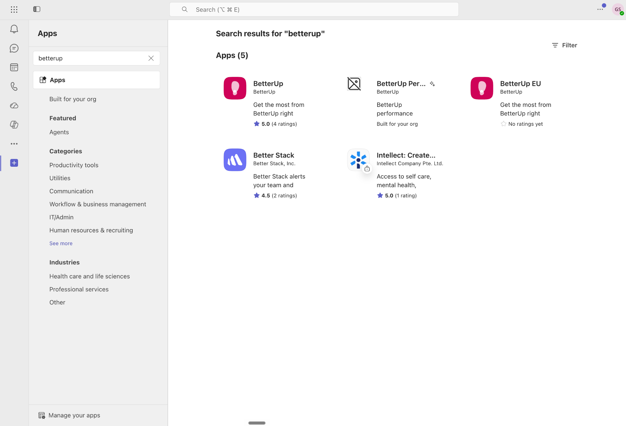The height and width of the screenshot is (426, 626).
Task: Open the Chat icon in left rail
Action: coord(14,48)
